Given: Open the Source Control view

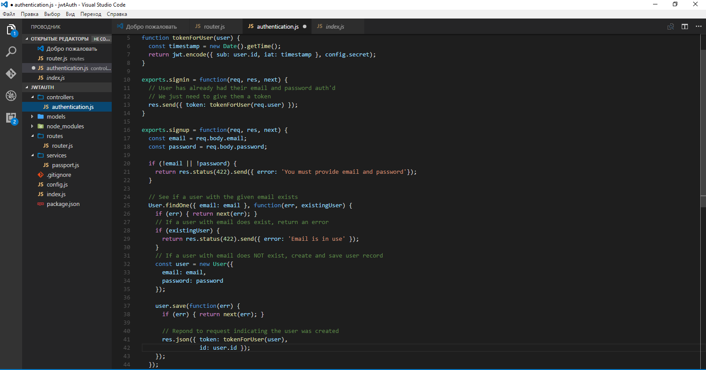Looking at the screenshot, I should click(x=11, y=74).
